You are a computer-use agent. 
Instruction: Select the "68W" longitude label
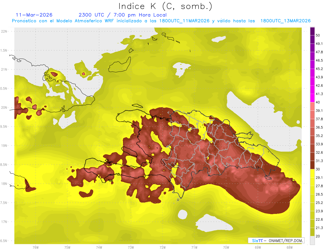click(x=290, y=247)
